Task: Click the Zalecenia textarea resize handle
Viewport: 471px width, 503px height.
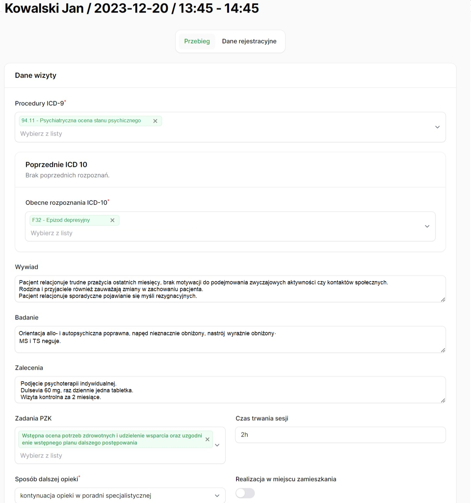Action: tap(443, 401)
